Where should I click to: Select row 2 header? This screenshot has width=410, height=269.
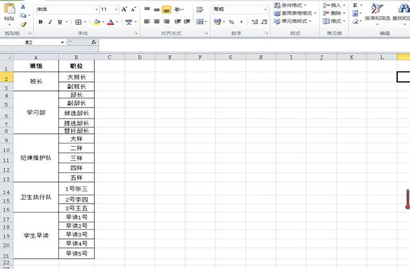6,78
